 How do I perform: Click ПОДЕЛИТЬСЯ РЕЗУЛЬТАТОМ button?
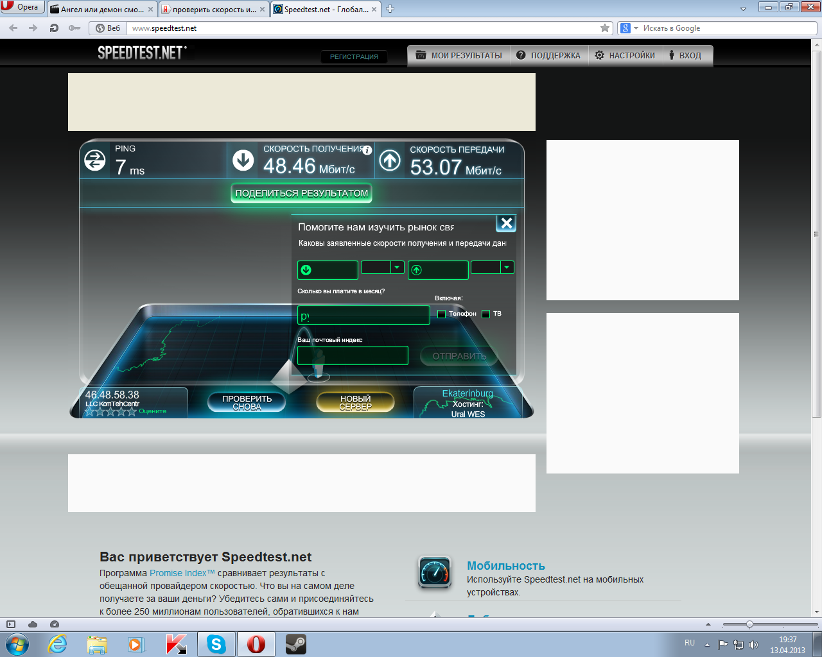pos(302,193)
